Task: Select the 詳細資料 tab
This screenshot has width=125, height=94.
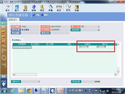Action: [13, 20]
